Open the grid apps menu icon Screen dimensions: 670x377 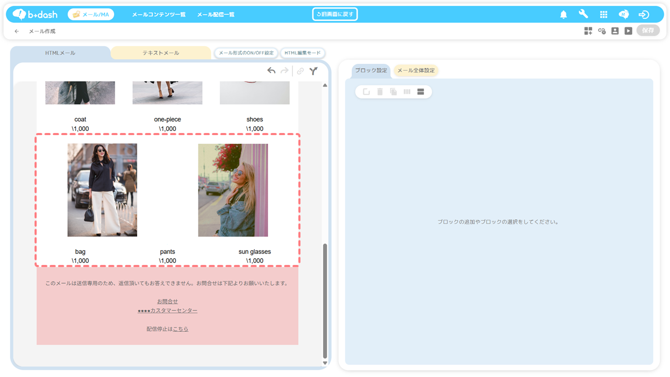604,15
